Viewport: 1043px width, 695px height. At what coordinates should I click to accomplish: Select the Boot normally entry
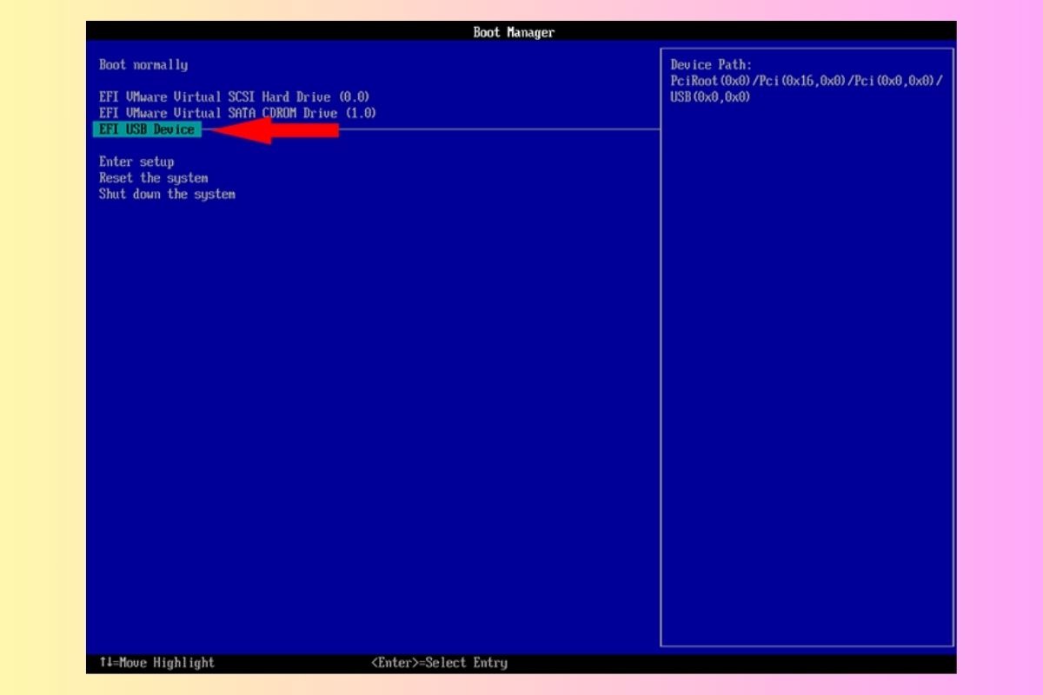(x=143, y=65)
